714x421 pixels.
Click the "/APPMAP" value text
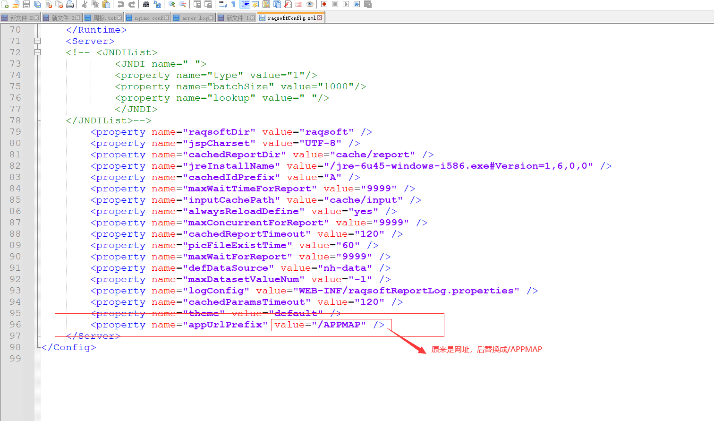pos(339,325)
